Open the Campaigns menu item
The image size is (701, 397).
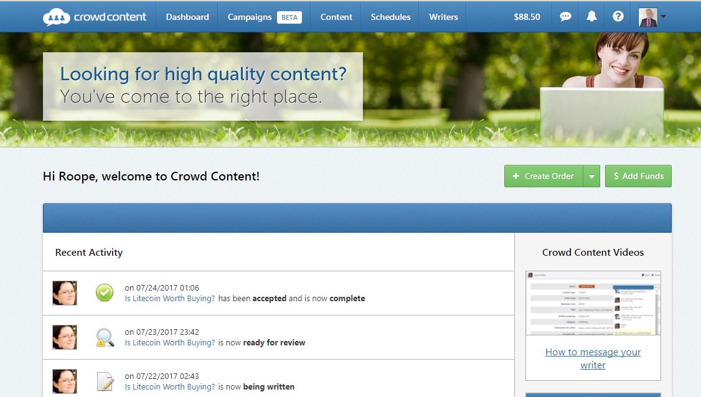pyautogui.click(x=250, y=17)
